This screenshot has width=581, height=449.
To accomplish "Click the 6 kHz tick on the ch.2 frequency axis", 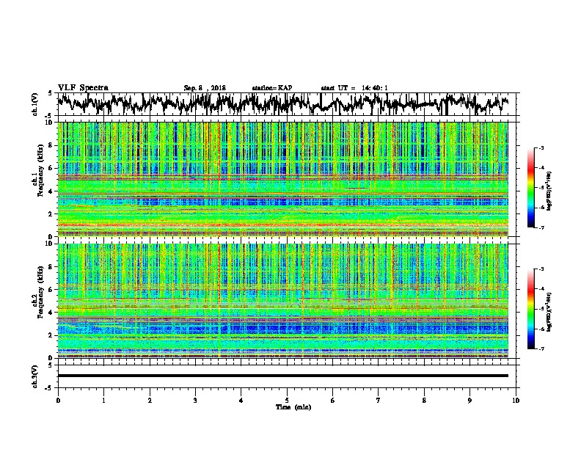I will [52, 290].
